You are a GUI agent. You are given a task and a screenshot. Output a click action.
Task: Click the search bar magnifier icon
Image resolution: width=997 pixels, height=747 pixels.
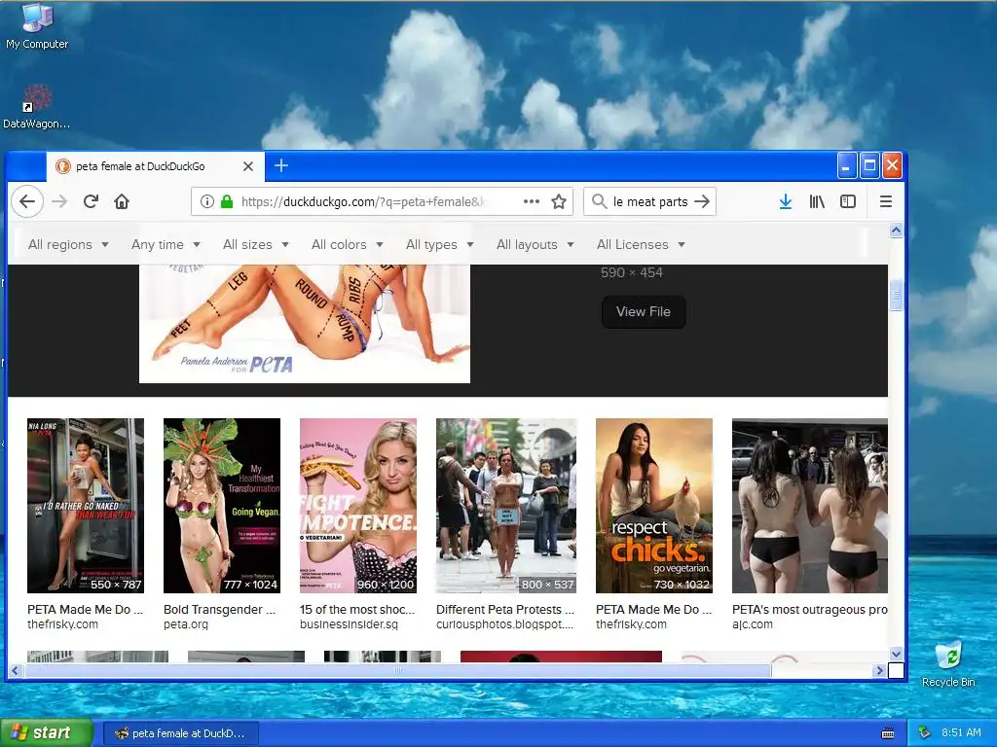[599, 202]
